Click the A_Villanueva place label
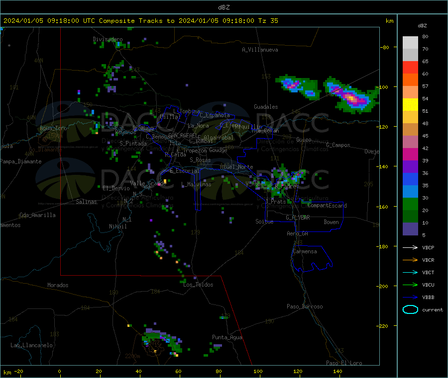 pos(260,50)
